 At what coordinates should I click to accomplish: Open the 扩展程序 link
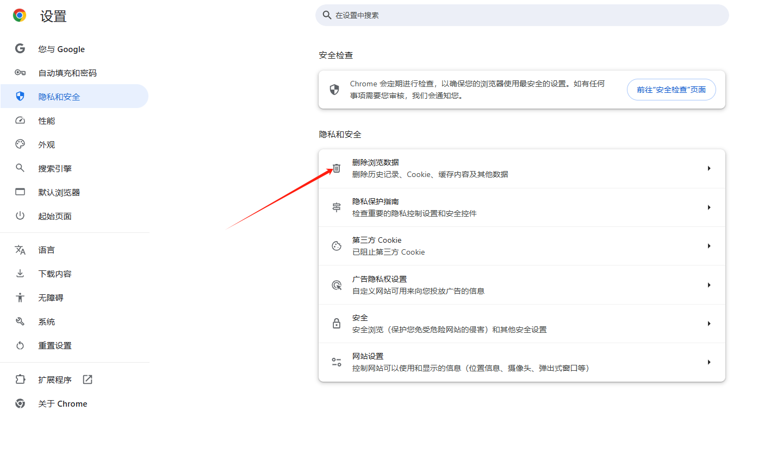click(x=74, y=380)
